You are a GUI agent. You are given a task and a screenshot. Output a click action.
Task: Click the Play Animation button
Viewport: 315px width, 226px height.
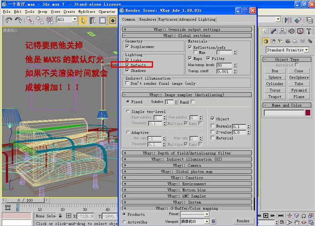tap(266, 216)
